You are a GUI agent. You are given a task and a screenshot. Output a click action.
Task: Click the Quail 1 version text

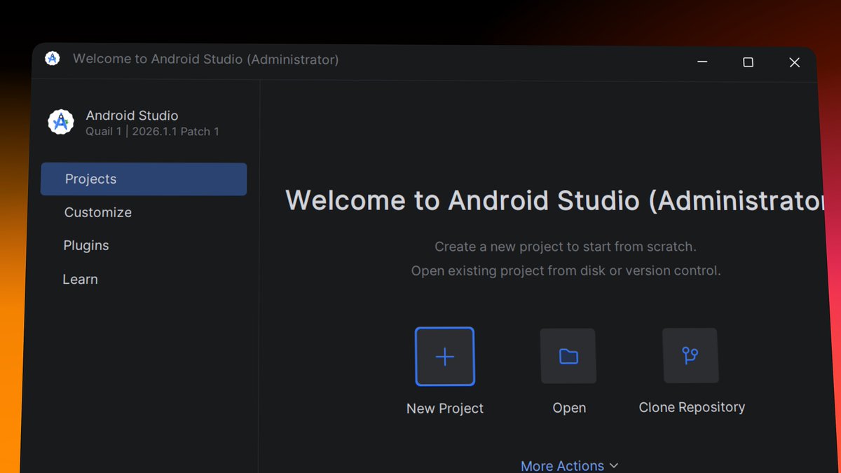pos(153,132)
